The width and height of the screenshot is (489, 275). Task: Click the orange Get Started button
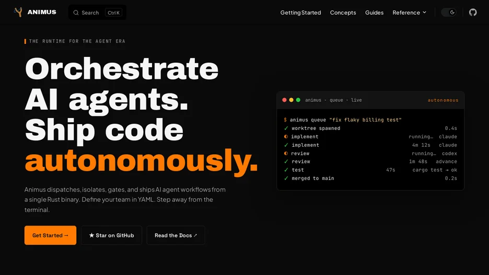(x=50, y=235)
